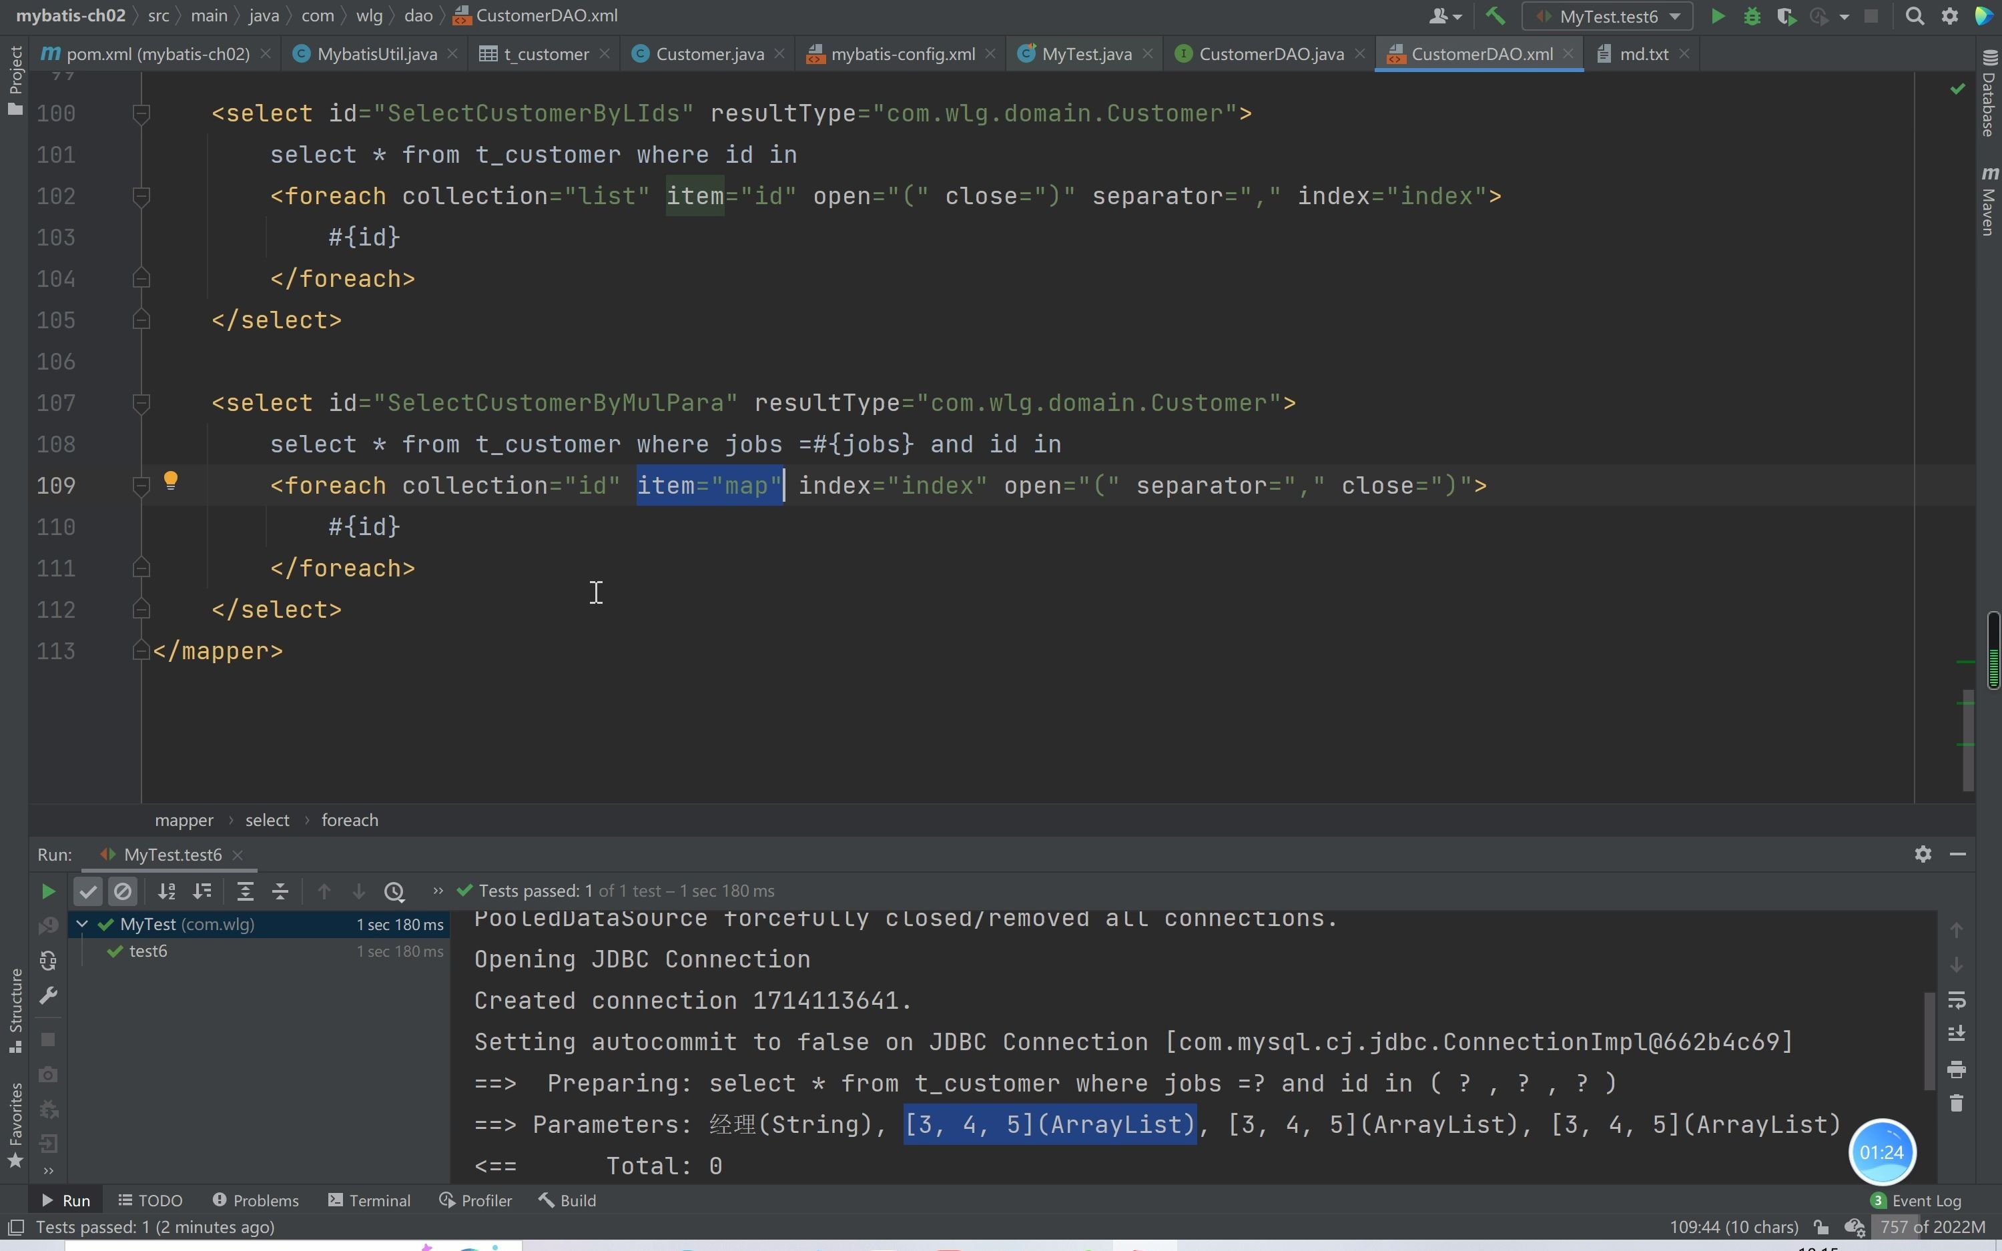Click the intention lightbulb on line 109
The width and height of the screenshot is (2002, 1251).
[x=170, y=480]
